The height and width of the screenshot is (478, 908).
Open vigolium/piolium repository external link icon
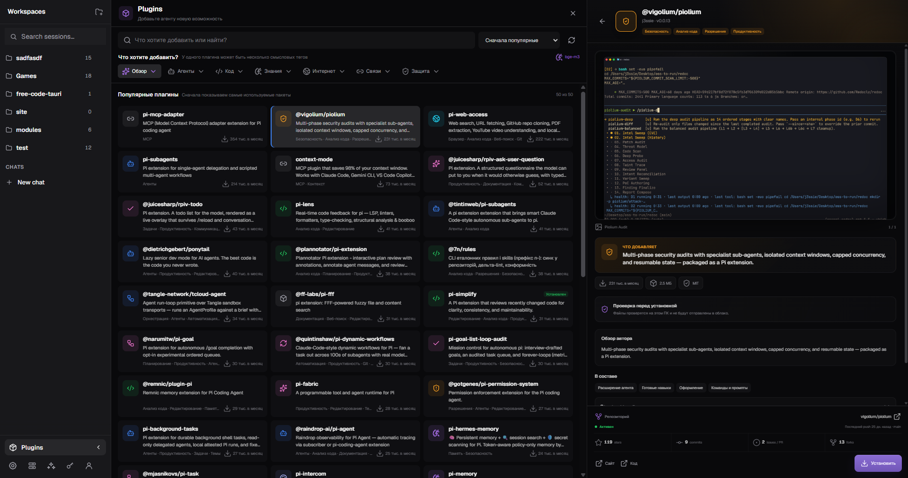coord(897,417)
